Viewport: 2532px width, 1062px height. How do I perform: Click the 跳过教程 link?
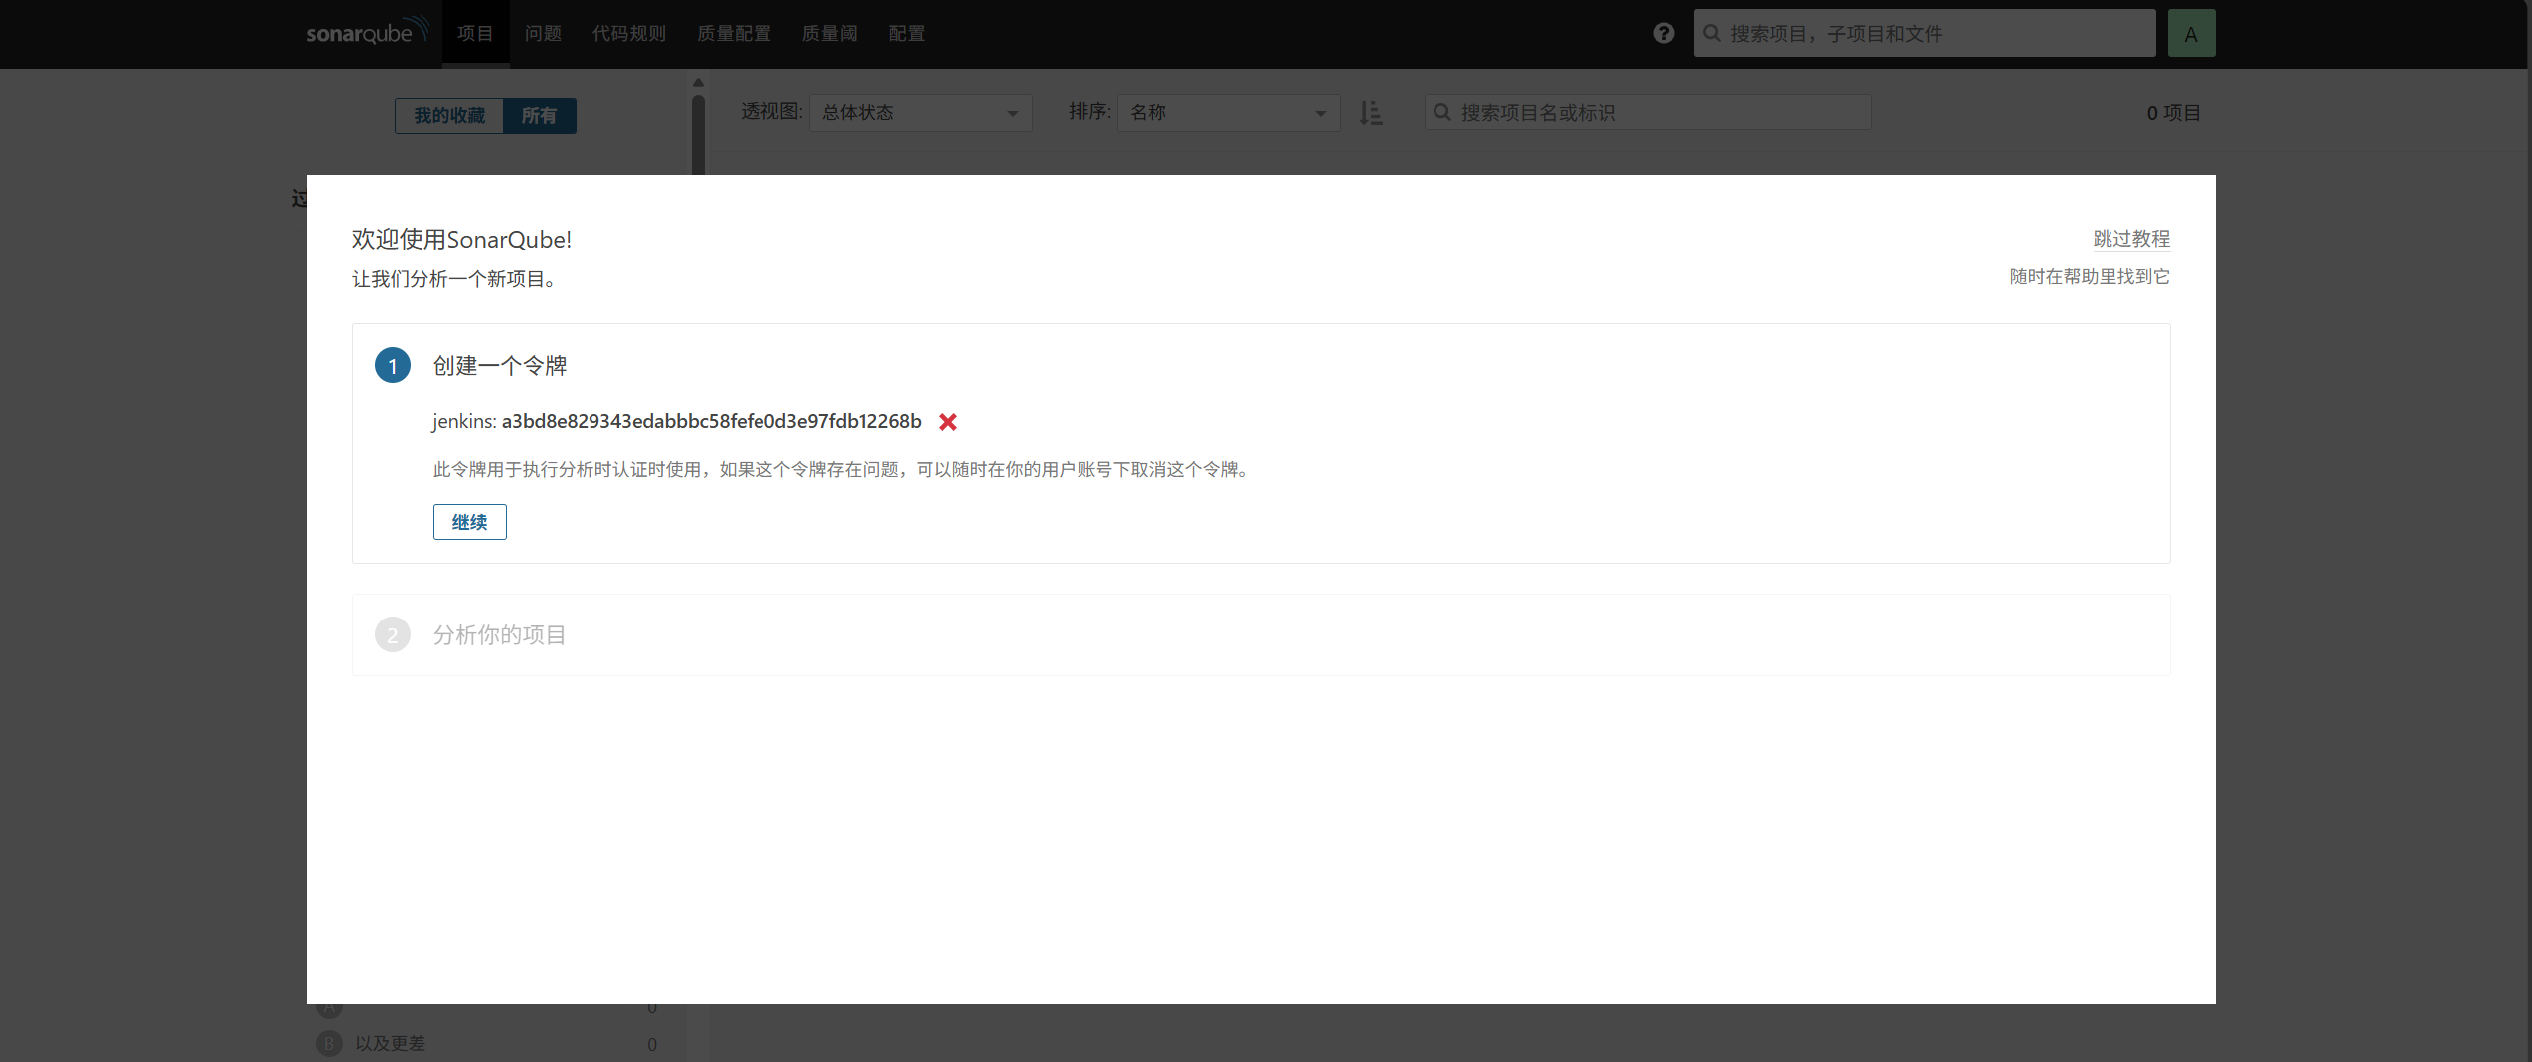pos(2131,239)
